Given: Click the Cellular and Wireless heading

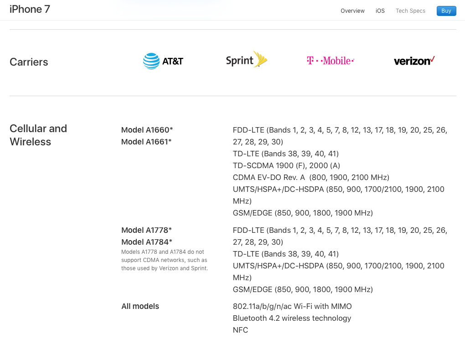Looking at the screenshot, I should coord(38,135).
